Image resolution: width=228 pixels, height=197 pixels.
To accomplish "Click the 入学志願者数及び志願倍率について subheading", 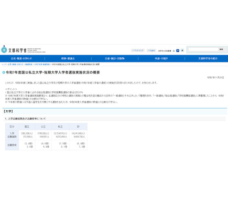I will pos(25,119).
